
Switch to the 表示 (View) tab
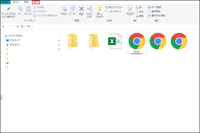click(36, 2)
